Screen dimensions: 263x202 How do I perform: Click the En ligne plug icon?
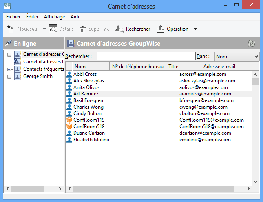9,43
